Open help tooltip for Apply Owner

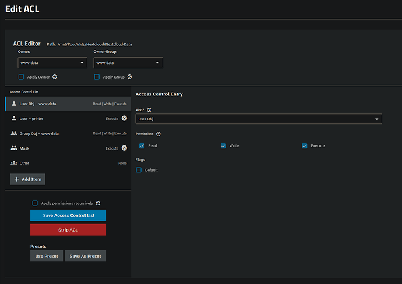coord(55,77)
